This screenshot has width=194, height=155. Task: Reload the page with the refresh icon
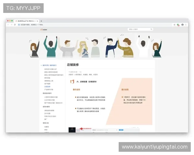(x=15, y=25)
